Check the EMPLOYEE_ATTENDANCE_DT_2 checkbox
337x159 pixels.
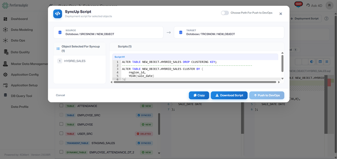61,152
